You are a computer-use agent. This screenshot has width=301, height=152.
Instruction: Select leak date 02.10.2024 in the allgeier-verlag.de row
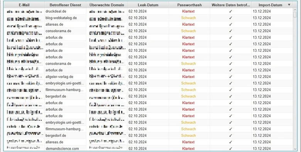pyautogui.click(x=137, y=77)
